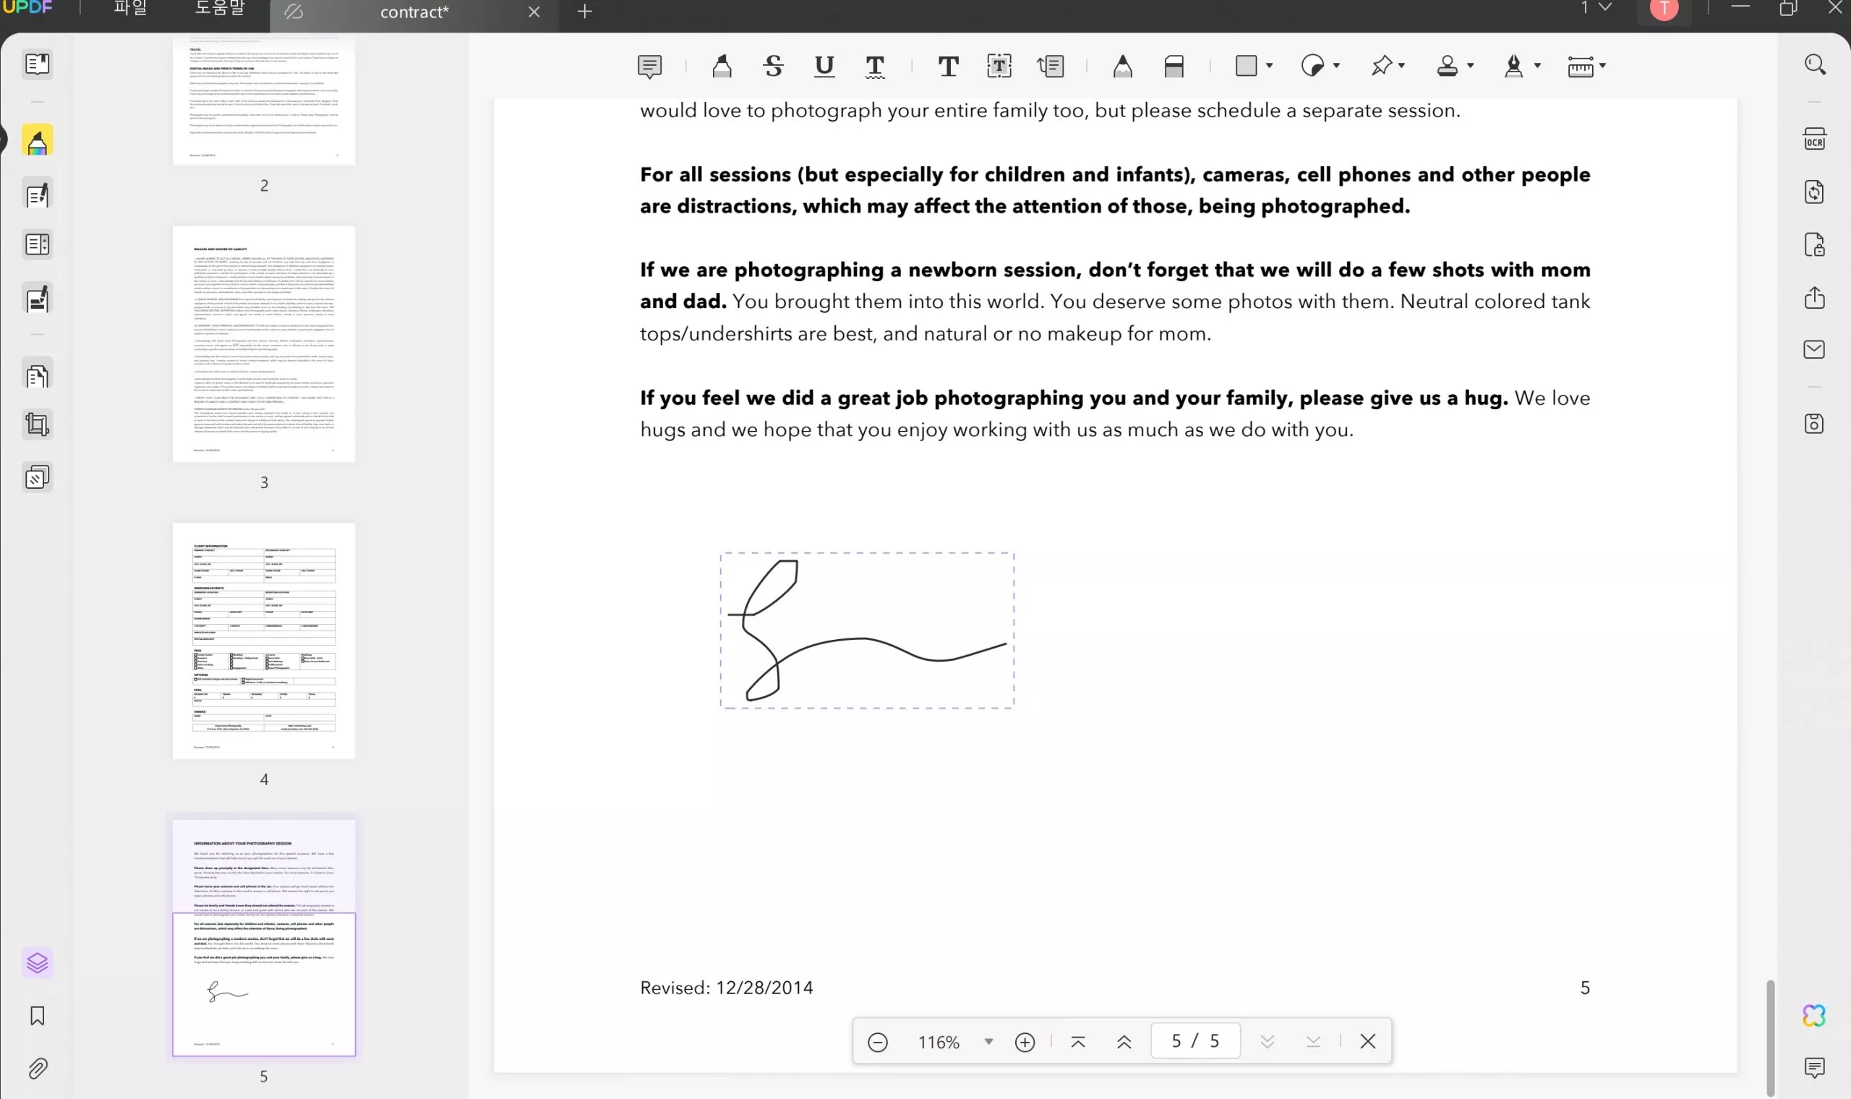Select page 5 thumbnail
This screenshot has height=1099, width=1851.
click(x=264, y=938)
